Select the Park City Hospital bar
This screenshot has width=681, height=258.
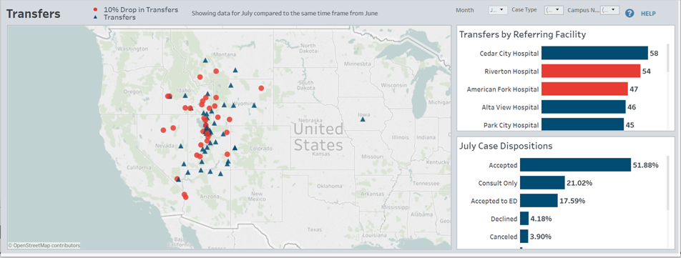(583, 124)
